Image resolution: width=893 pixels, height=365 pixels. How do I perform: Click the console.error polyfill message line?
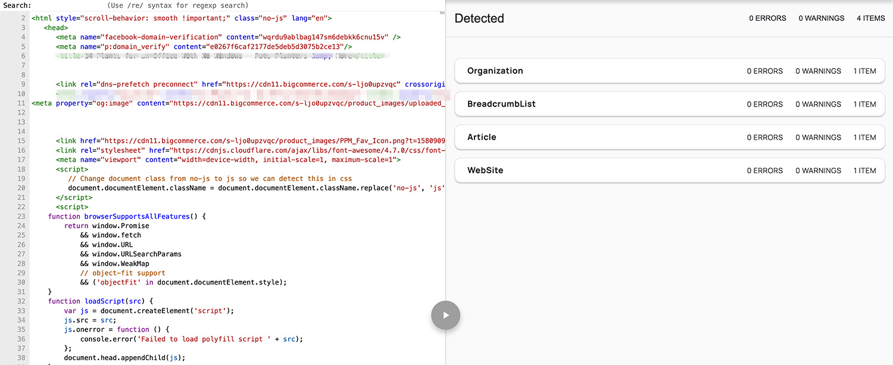(x=192, y=339)
